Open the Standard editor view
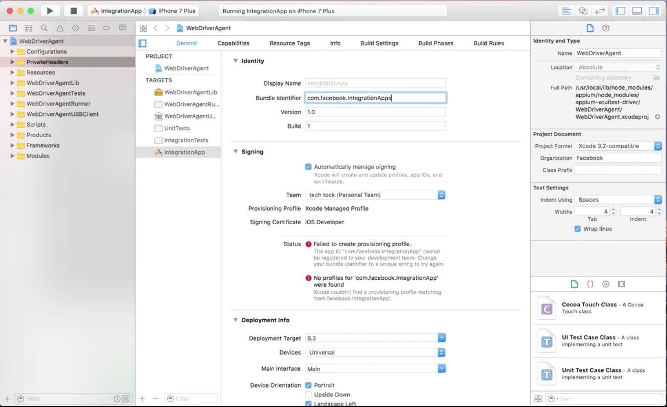 [566, 11]
